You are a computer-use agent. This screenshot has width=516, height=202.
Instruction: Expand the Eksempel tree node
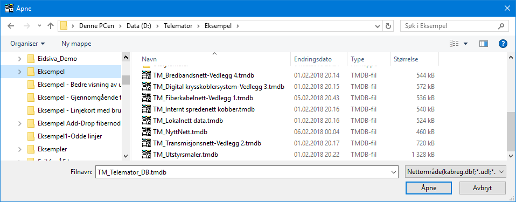pyautogui.click(x=20, y=72)
